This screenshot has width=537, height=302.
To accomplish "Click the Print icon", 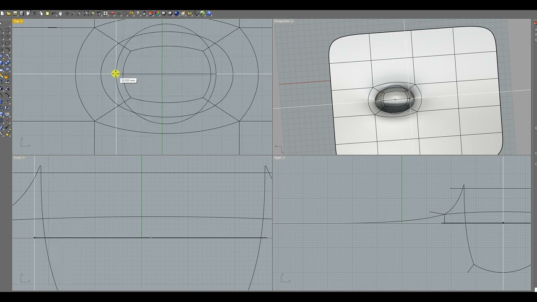I will (21, 13).
